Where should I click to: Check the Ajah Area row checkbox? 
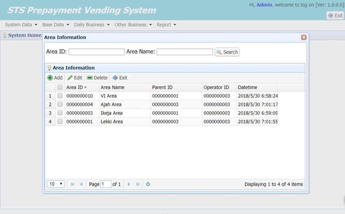(60, 104)
